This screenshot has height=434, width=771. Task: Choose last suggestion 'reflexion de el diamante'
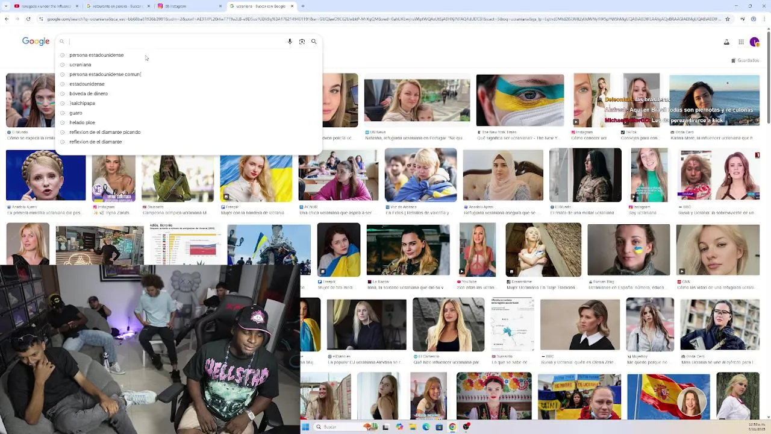pyautogui.click(x=95, y=142)
